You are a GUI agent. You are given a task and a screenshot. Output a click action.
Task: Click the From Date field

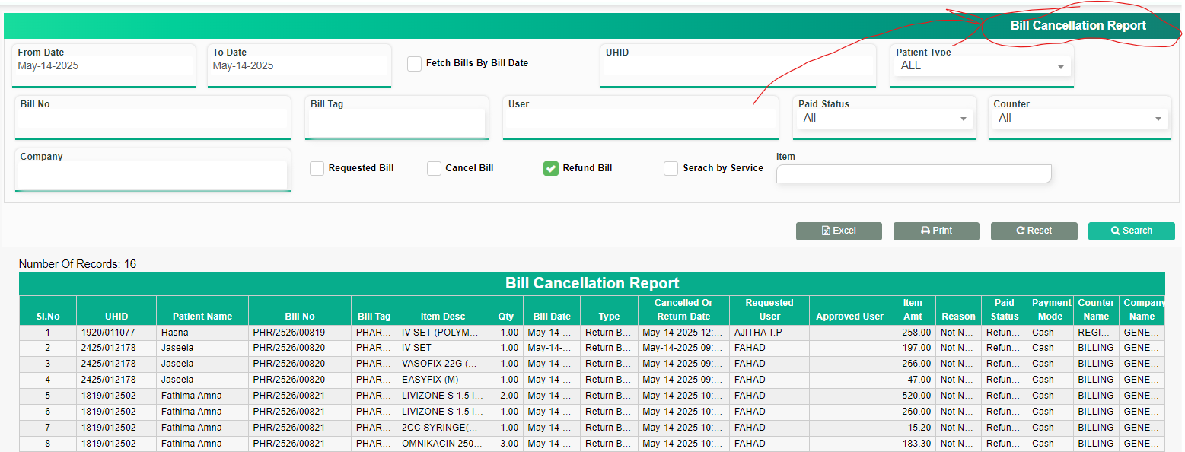pyautogui.click(x=104, y=66)
